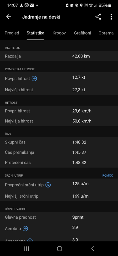The height and width of the screenshot is (256, 118).
Task: Open the share icon
Action: coord(98,17)
